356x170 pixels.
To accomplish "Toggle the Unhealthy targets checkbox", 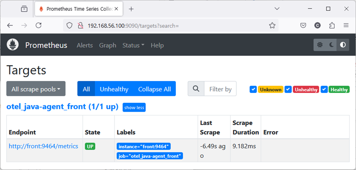I will tap(288, 89).
